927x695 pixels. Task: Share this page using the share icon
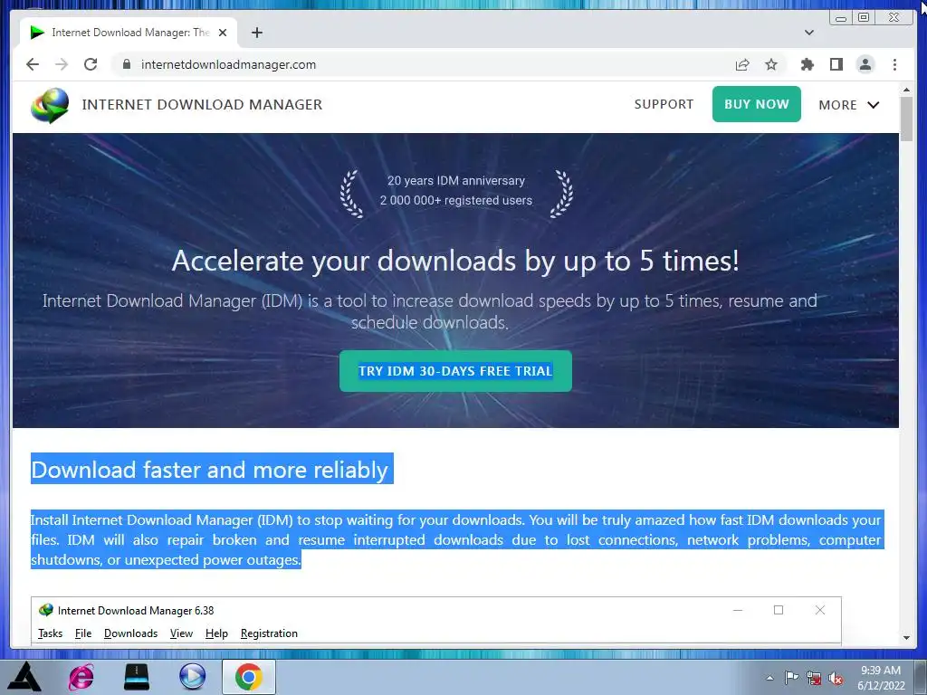tap(742, 64)
